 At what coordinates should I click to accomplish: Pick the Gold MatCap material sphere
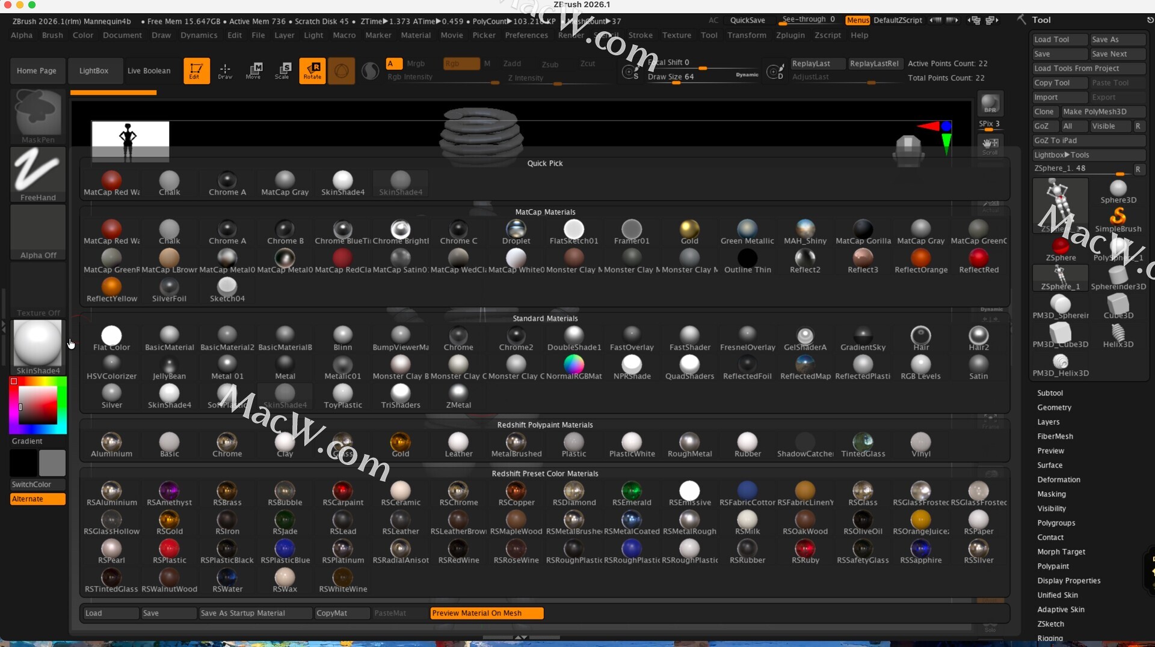[x=689, y=229]
